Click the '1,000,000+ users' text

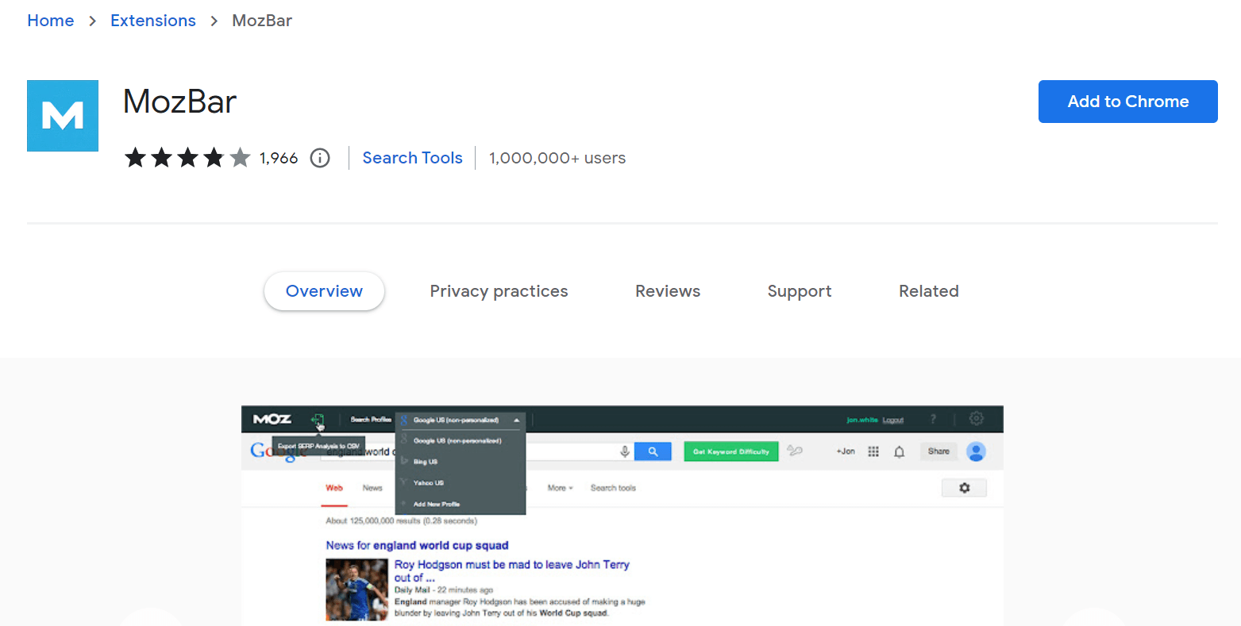[557, 158]
